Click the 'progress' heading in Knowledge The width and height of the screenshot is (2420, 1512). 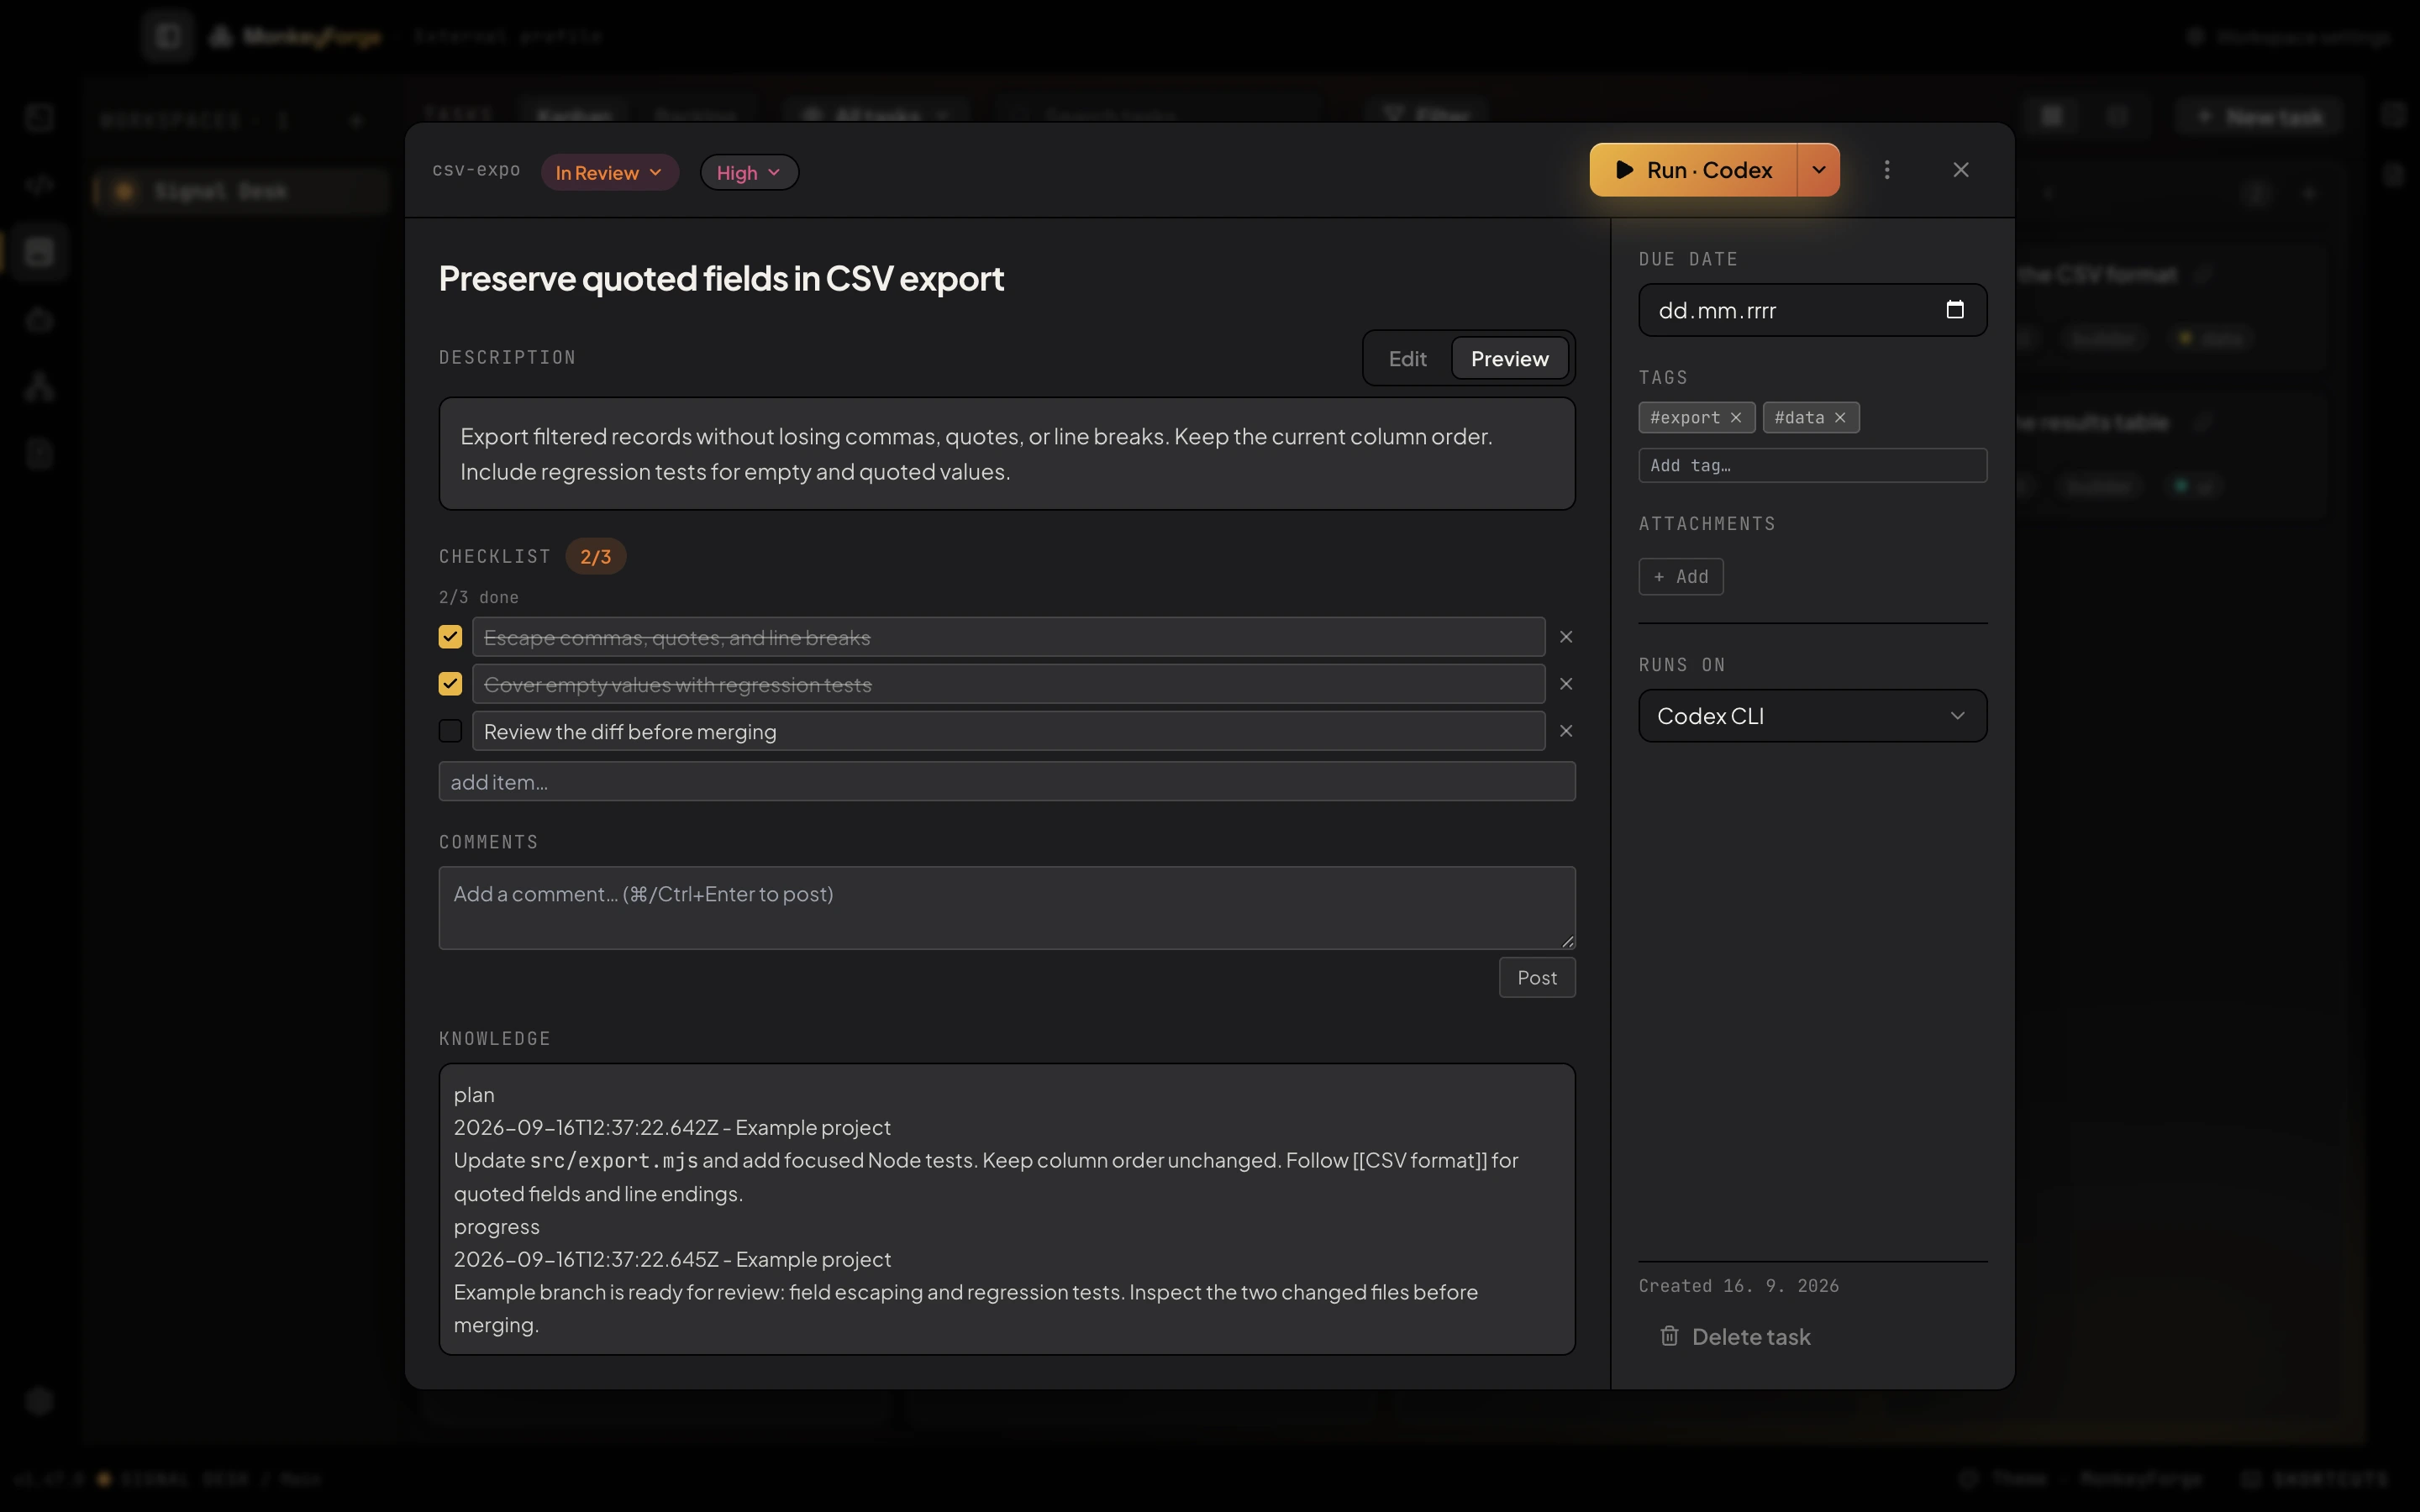coord(496,1226)
